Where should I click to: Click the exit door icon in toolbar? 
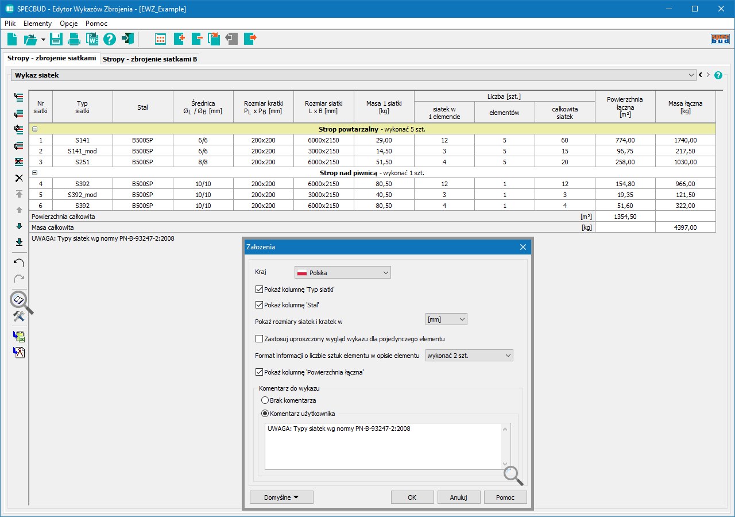tap(127, 39)
